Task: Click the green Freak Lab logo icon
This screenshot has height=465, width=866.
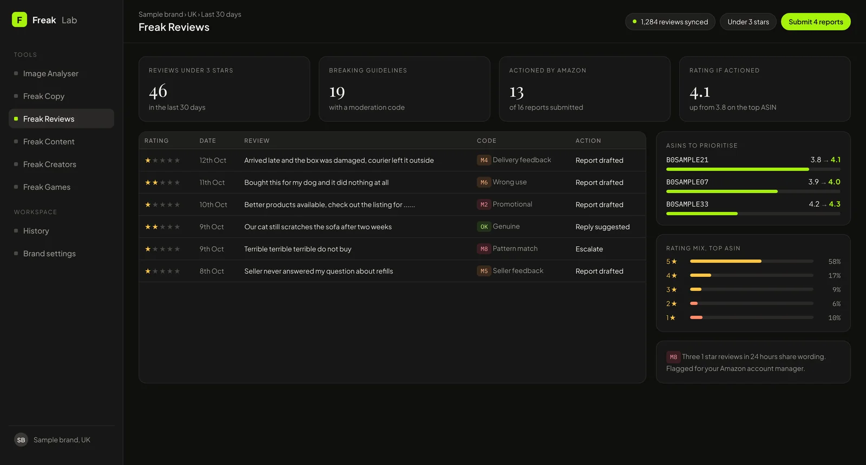Action: pyautogui.click(x=19, y=19)
